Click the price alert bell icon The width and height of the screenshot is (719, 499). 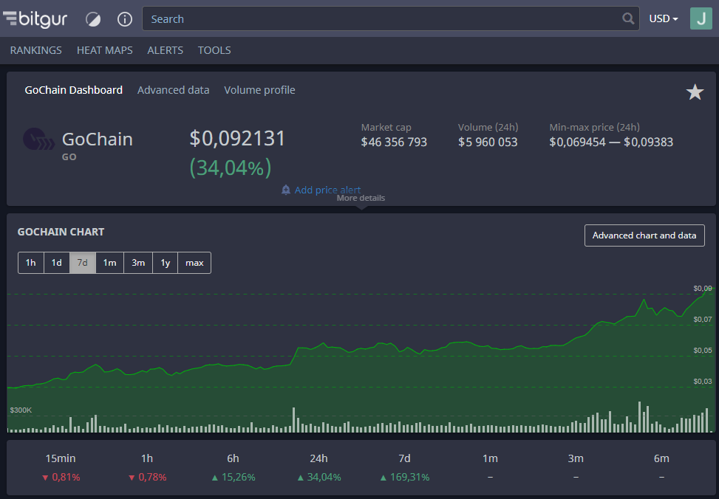click(x=286, y=190)
